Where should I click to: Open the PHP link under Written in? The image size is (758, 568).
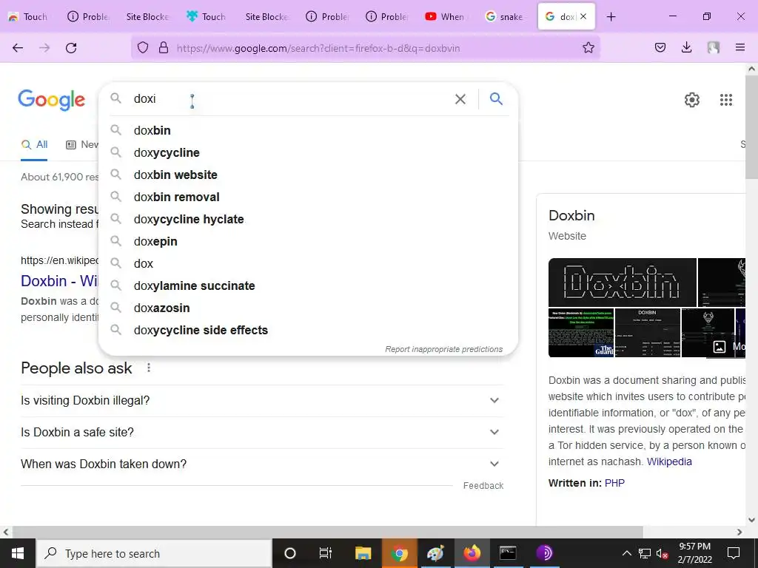pyautogui.click(x=614, y=483)
